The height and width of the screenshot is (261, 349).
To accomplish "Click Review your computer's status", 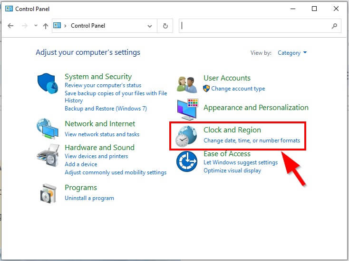I will (103, 85).
